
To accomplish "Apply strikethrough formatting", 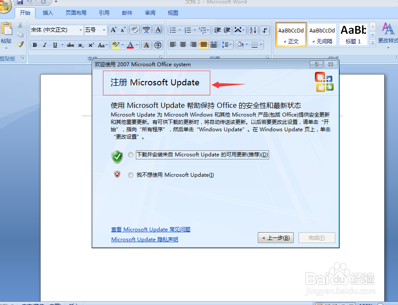I will click(x=71, y=45).
